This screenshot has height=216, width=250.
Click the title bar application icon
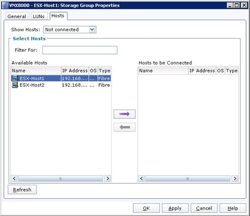[x=5, y=6]
